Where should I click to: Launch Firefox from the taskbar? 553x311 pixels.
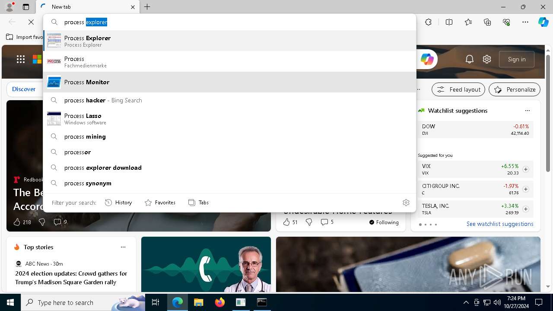point(219,302)
